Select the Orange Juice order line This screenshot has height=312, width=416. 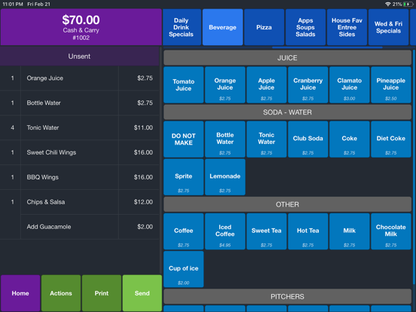80,78
